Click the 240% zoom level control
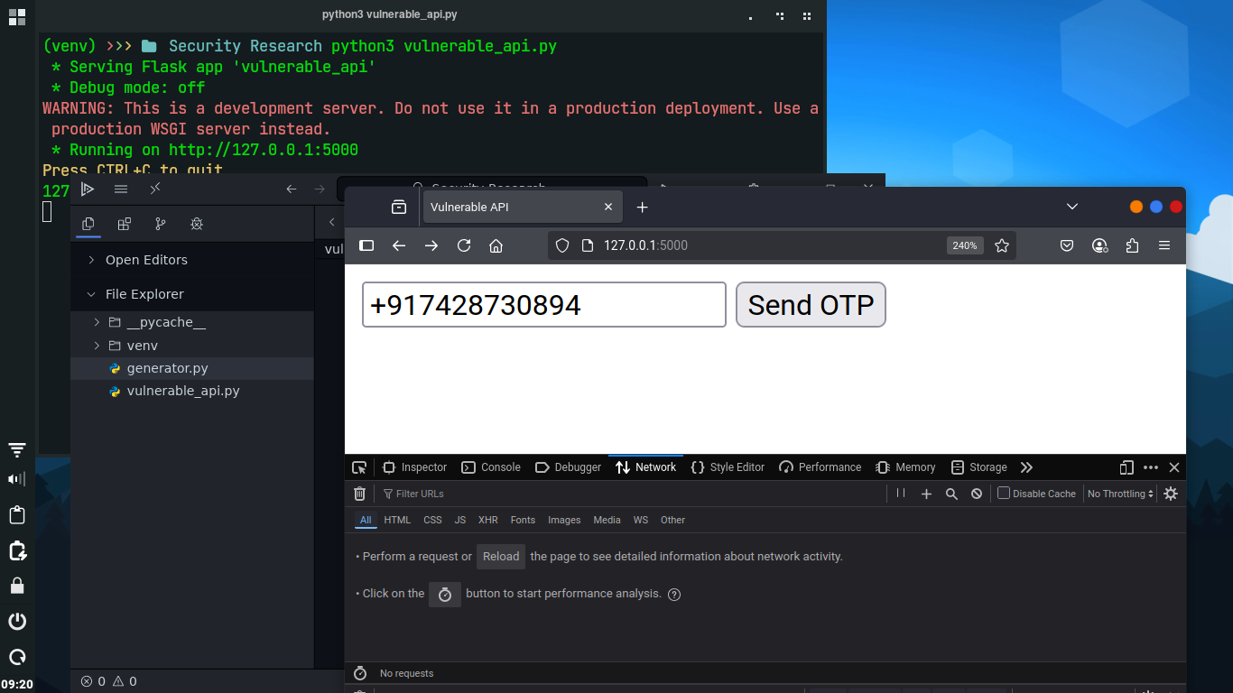 point(964,245)
